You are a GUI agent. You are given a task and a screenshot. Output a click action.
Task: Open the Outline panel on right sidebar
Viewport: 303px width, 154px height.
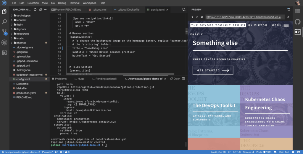(x=298, y=11)
